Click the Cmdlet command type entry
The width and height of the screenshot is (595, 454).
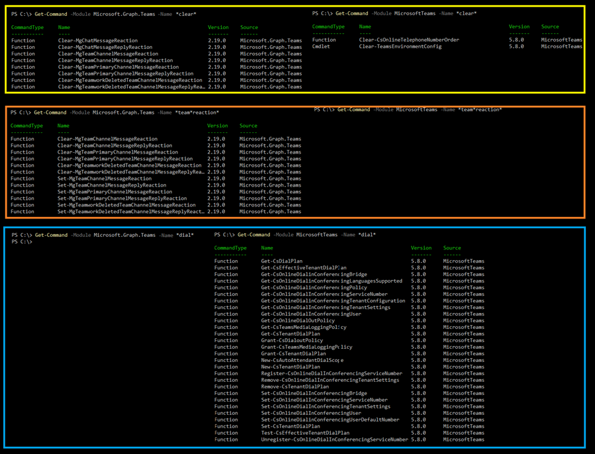pyautogui.click(x=321, y=46)
